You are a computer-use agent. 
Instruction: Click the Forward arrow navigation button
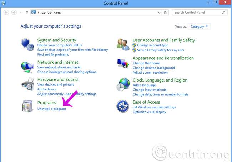click(x=14, y=13)
